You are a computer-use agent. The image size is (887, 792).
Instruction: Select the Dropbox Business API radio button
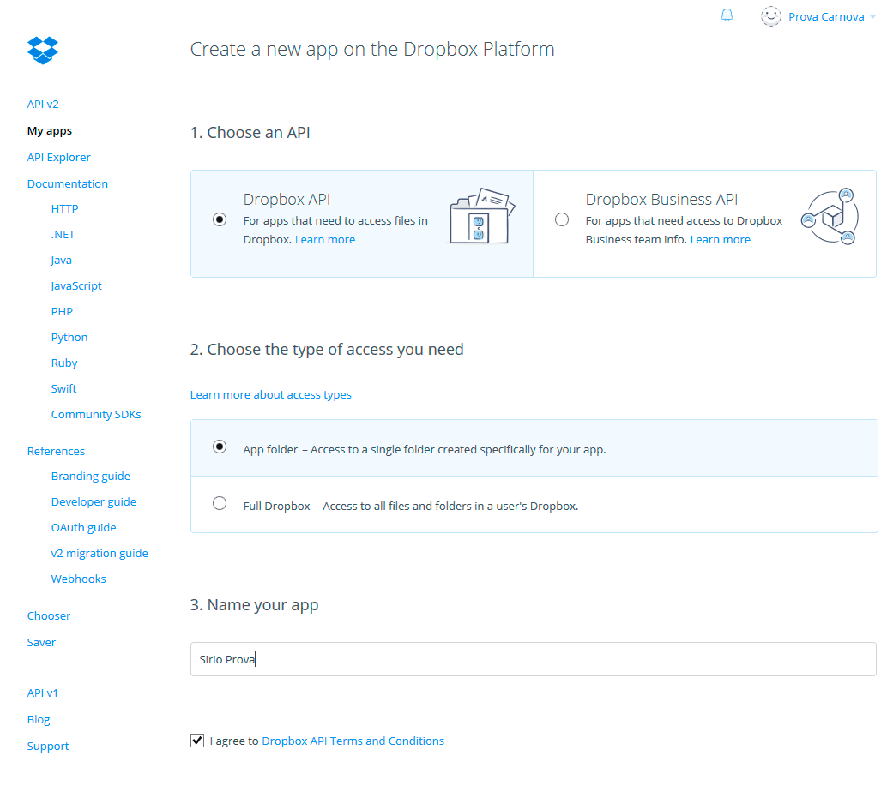coord(562,219)
